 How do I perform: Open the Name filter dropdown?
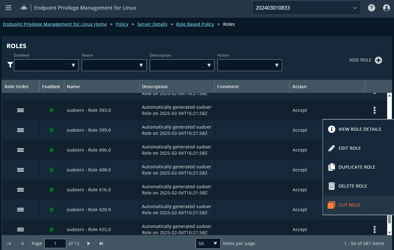coord(114,65)
